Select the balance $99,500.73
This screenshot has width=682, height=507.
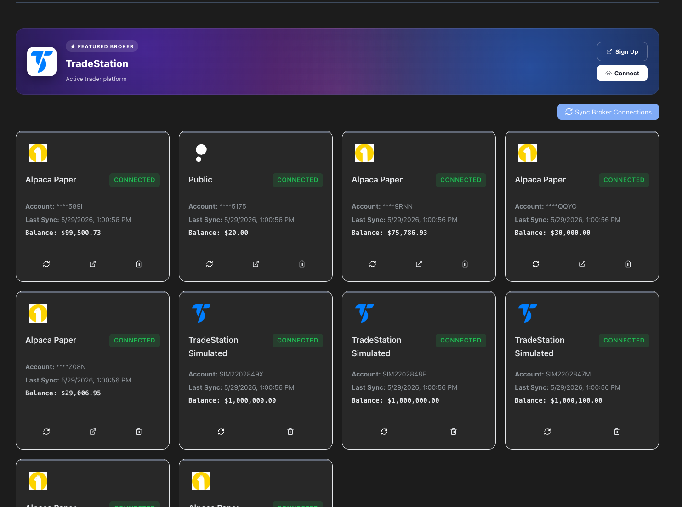point(81,233)
